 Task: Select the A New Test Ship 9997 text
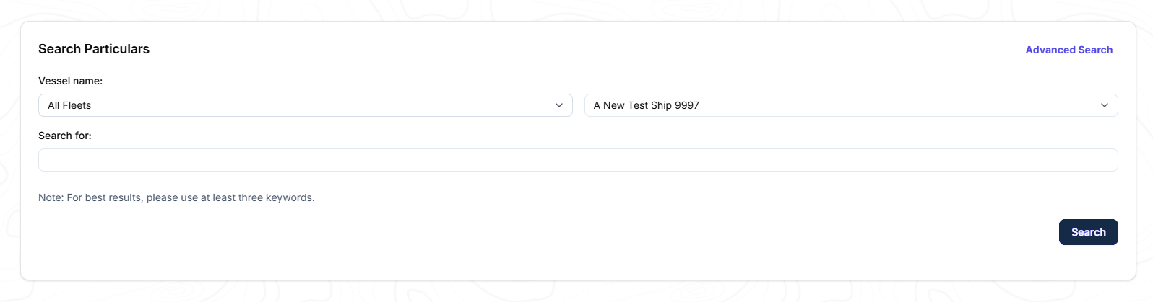[x=647, y=105]
